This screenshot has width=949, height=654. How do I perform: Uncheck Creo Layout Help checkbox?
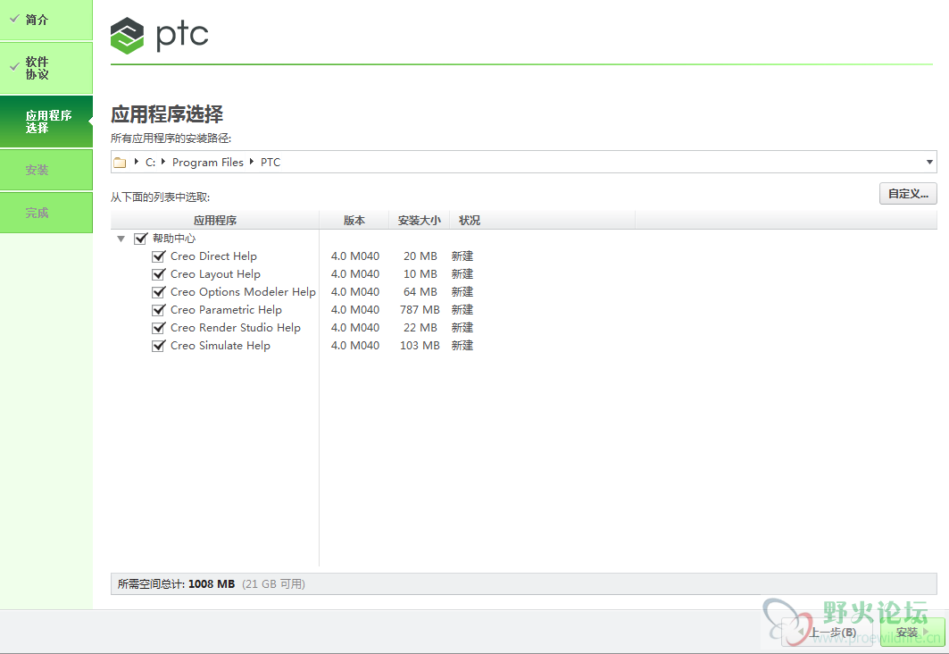click(x=159, y=274)
